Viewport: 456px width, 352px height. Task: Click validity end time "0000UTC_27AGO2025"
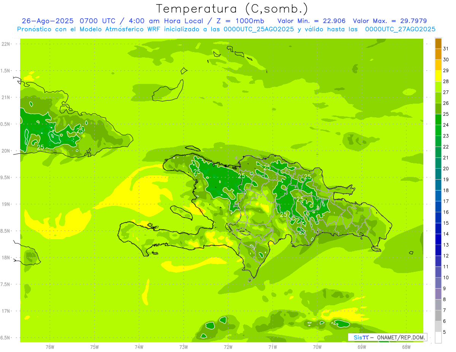tap(400, 29)
